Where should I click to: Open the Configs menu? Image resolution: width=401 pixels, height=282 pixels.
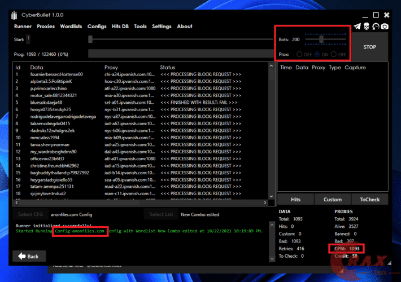point(97,27)
